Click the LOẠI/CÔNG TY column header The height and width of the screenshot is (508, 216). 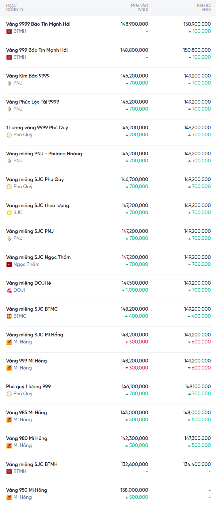point(15,8)
